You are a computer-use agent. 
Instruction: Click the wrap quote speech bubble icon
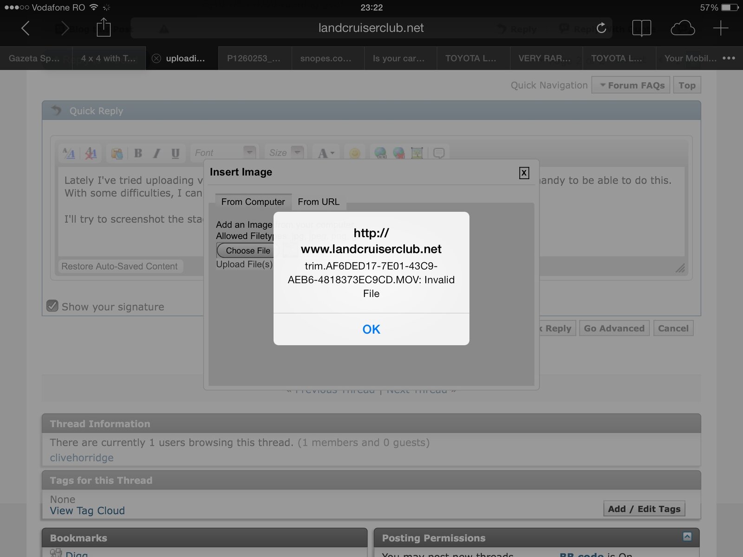click(439, 153)
